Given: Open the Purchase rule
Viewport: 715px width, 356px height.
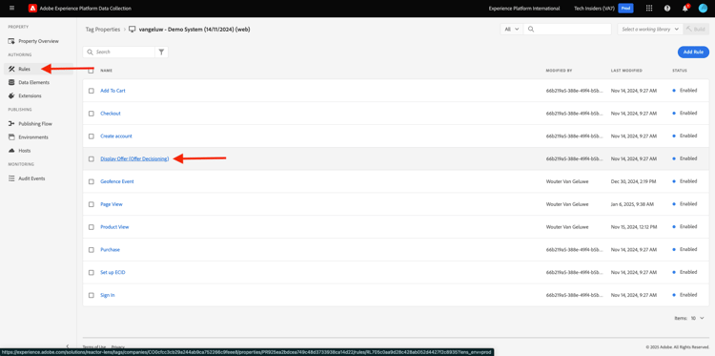Looking at the screenshot, I should pos(110,250).
